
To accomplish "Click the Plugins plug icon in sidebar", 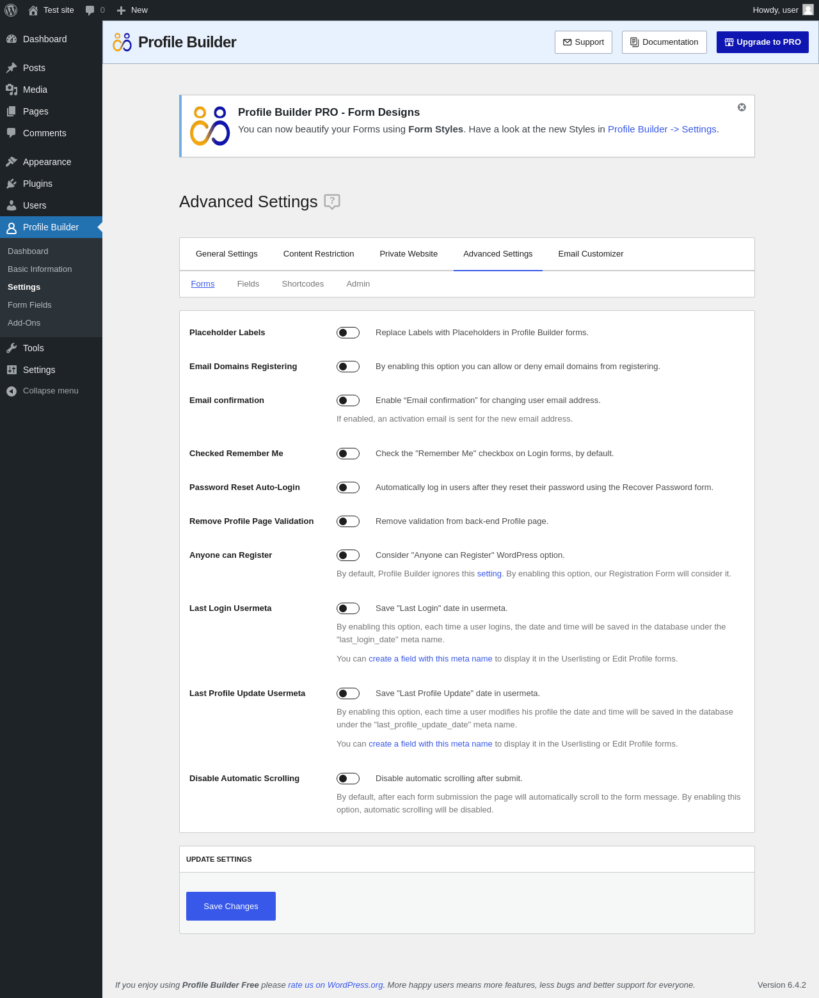I will click(x=12, y=184).
